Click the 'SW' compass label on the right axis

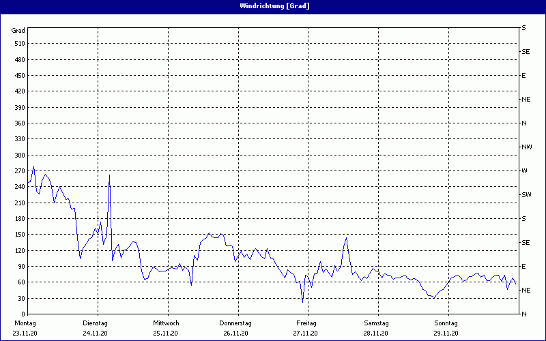526,195
